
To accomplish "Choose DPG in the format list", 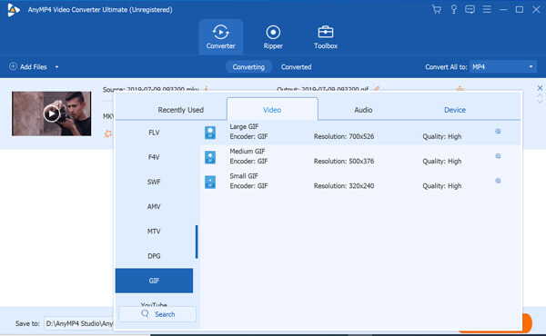I will [154, 256].
